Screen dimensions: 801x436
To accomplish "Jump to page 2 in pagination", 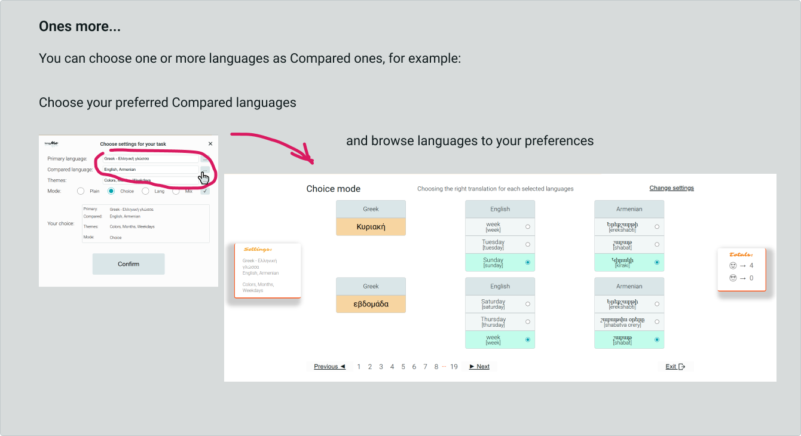I will [x=370, y=367].
